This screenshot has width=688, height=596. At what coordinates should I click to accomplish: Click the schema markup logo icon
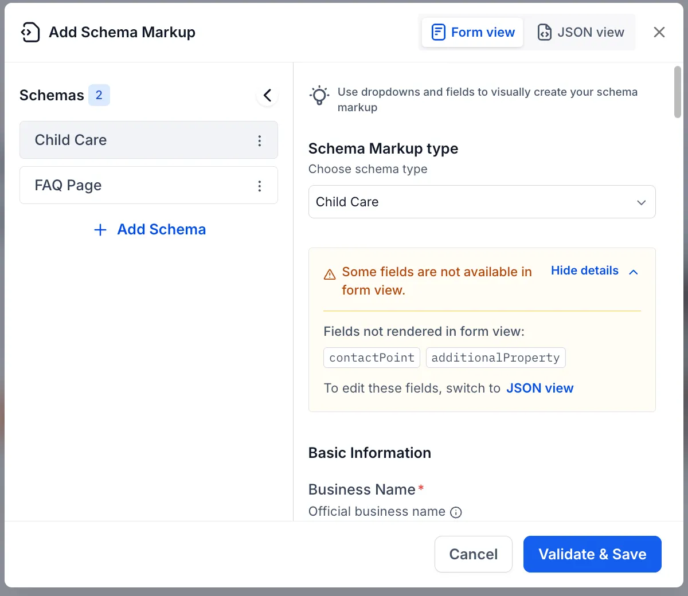point(30,32)
